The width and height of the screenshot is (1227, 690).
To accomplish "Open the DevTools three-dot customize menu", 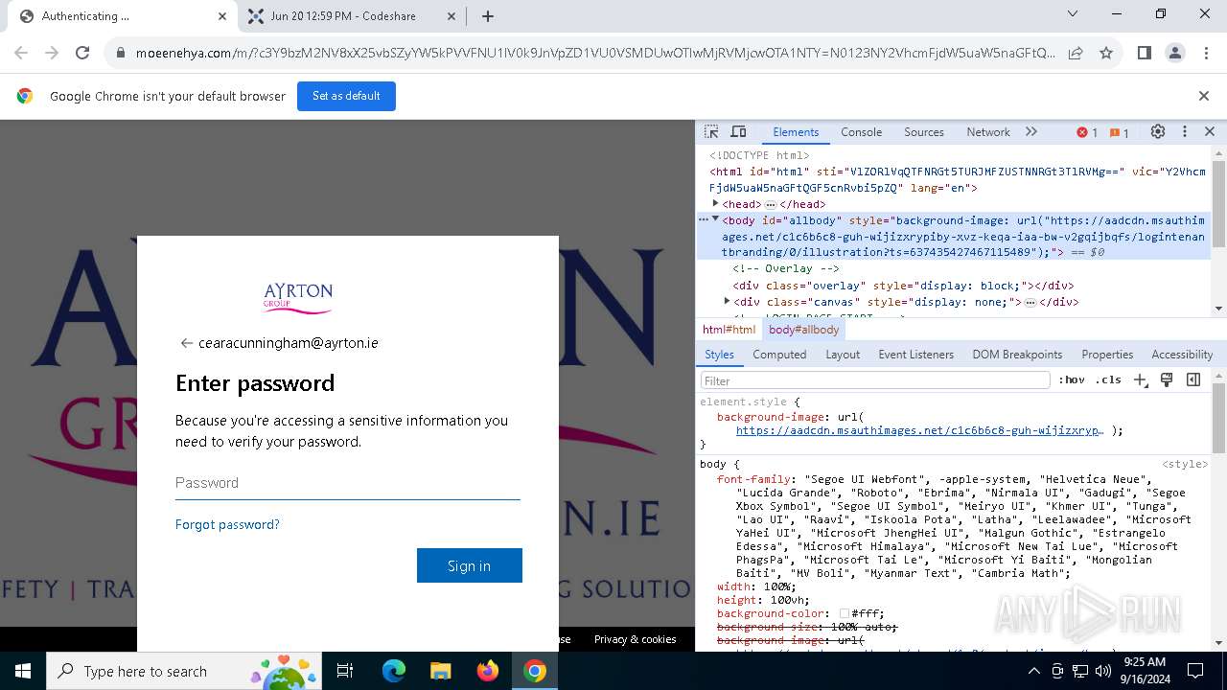I will 1184,132.
